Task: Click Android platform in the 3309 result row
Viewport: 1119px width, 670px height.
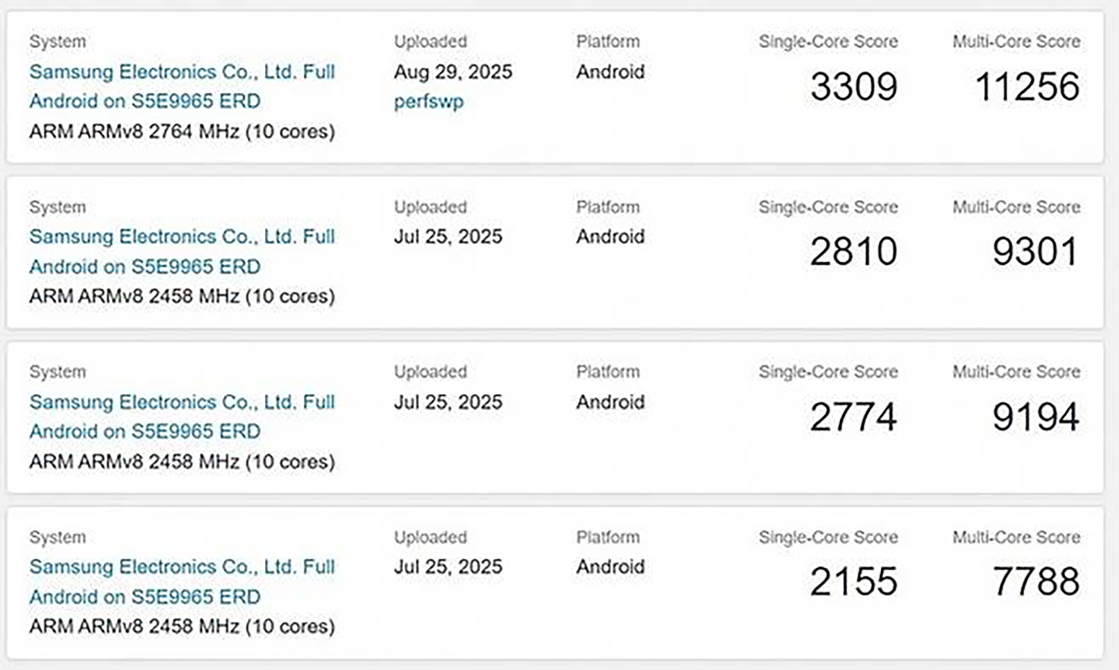Action: click(x=610, y=72)
